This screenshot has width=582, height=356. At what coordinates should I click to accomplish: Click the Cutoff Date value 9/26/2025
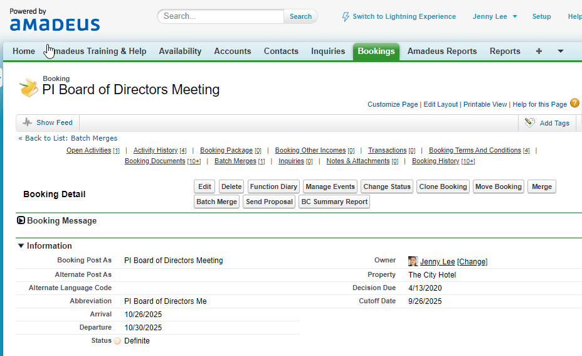[425, 301]
